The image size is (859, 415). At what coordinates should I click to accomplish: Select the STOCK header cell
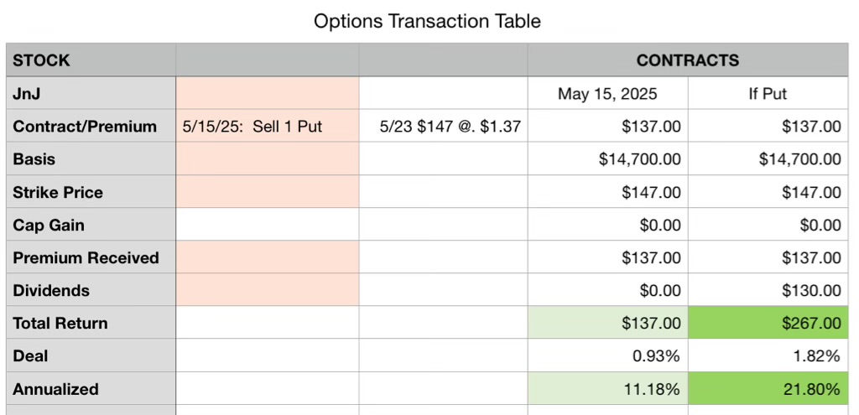pyautogui.click(x=91, y=60)
